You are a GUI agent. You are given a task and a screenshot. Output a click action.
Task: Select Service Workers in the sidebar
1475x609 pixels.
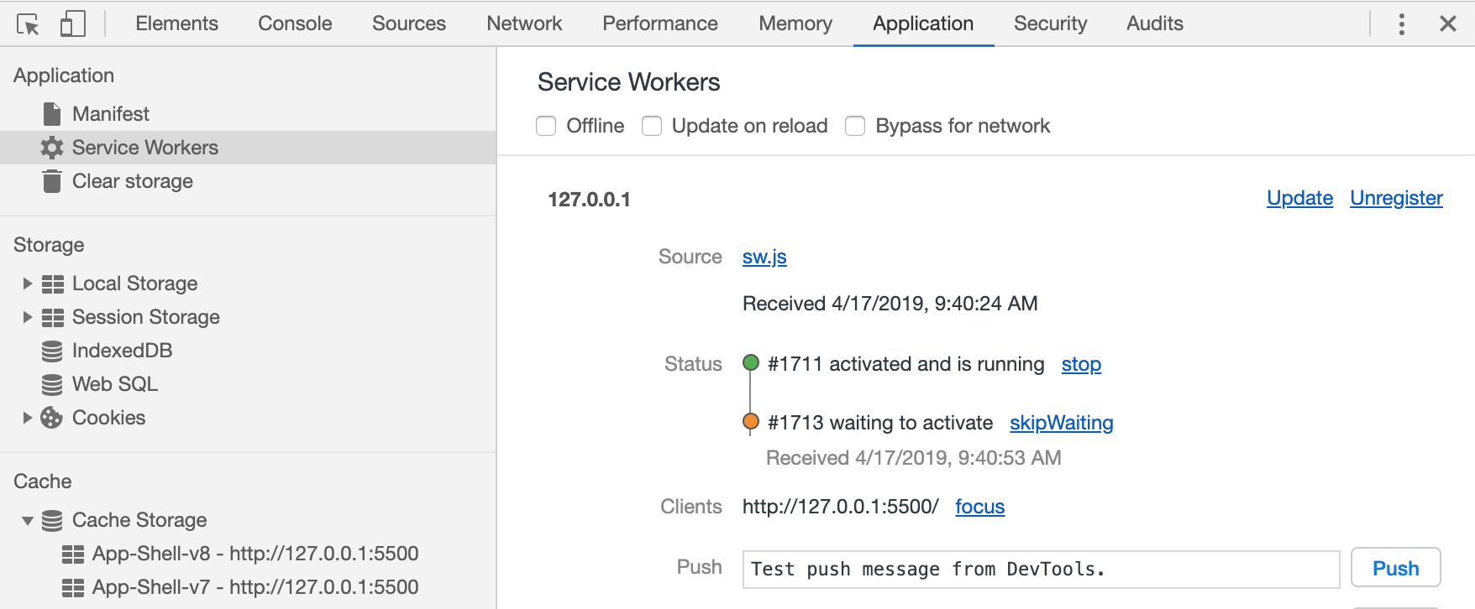(x=248, y=148)
